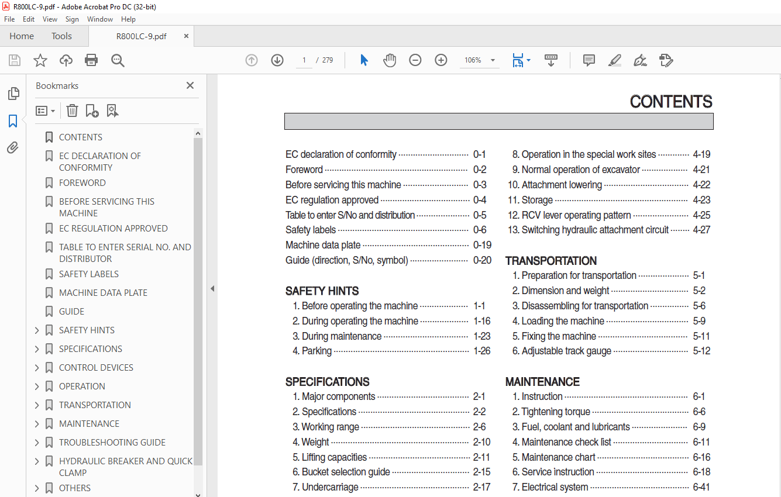
Task: Click "Safety labels" contents entry
Action: coord(311,230)
